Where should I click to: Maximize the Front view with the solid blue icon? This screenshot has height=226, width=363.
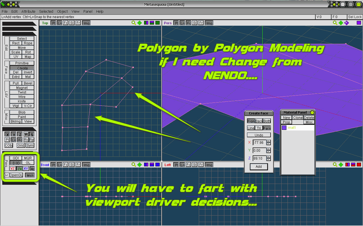click(157, 164)
